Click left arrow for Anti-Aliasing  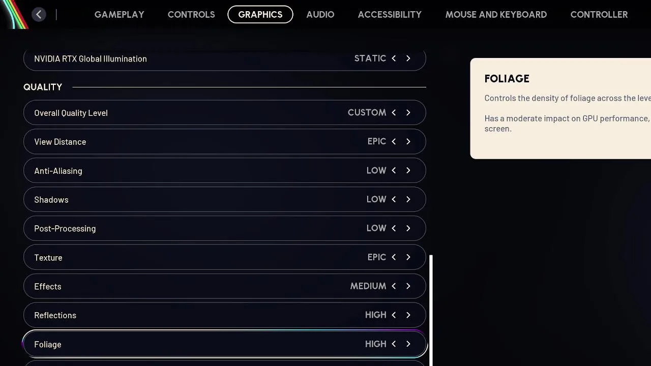point(394,170)
